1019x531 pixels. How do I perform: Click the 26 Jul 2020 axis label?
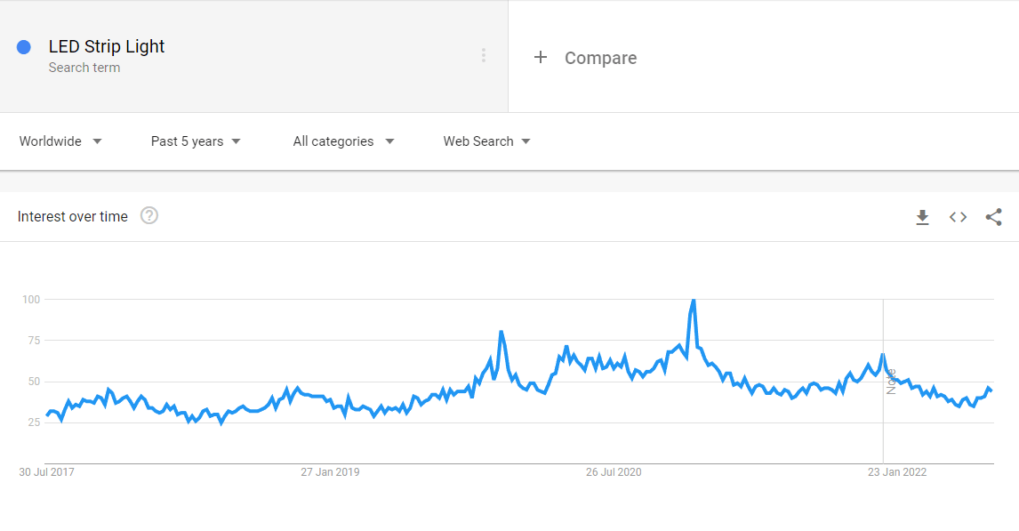click(x=614, y=472)
